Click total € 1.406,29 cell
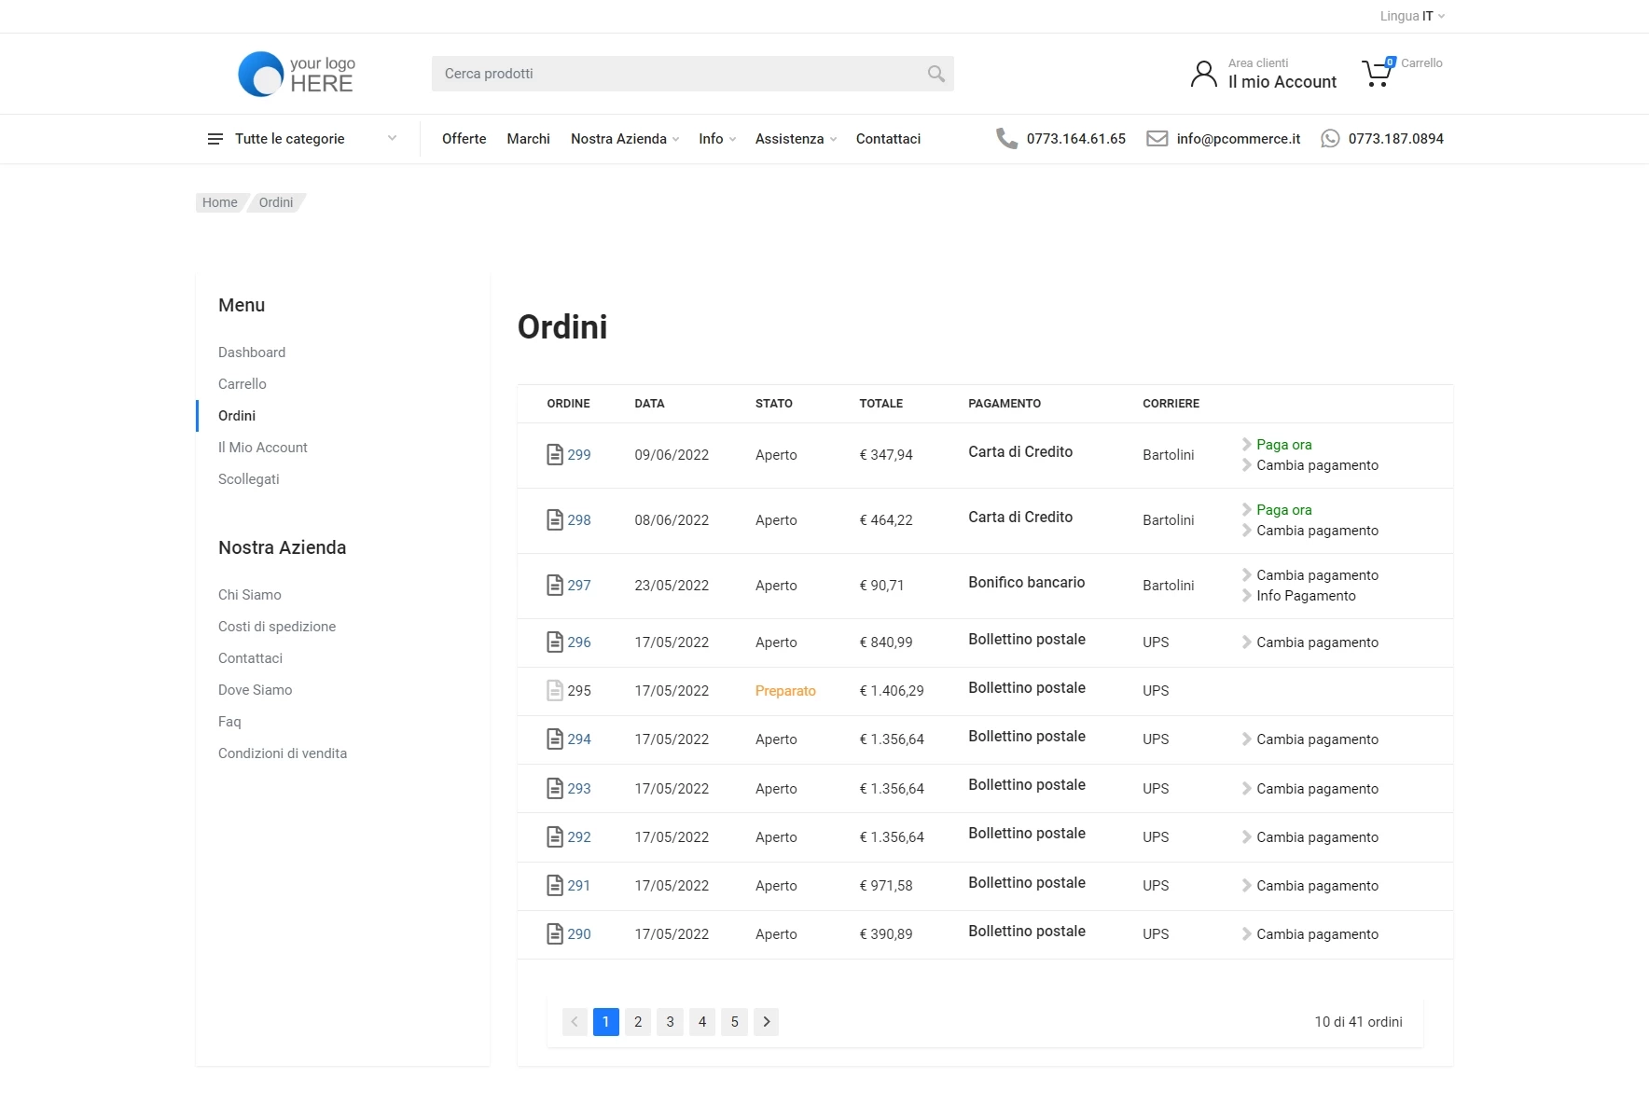Viewport: 1649px width, 1119px height. [892, 691]
